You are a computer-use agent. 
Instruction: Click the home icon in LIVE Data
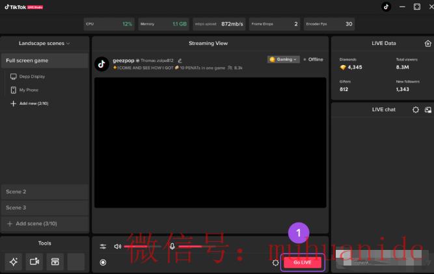pos(428,44)
